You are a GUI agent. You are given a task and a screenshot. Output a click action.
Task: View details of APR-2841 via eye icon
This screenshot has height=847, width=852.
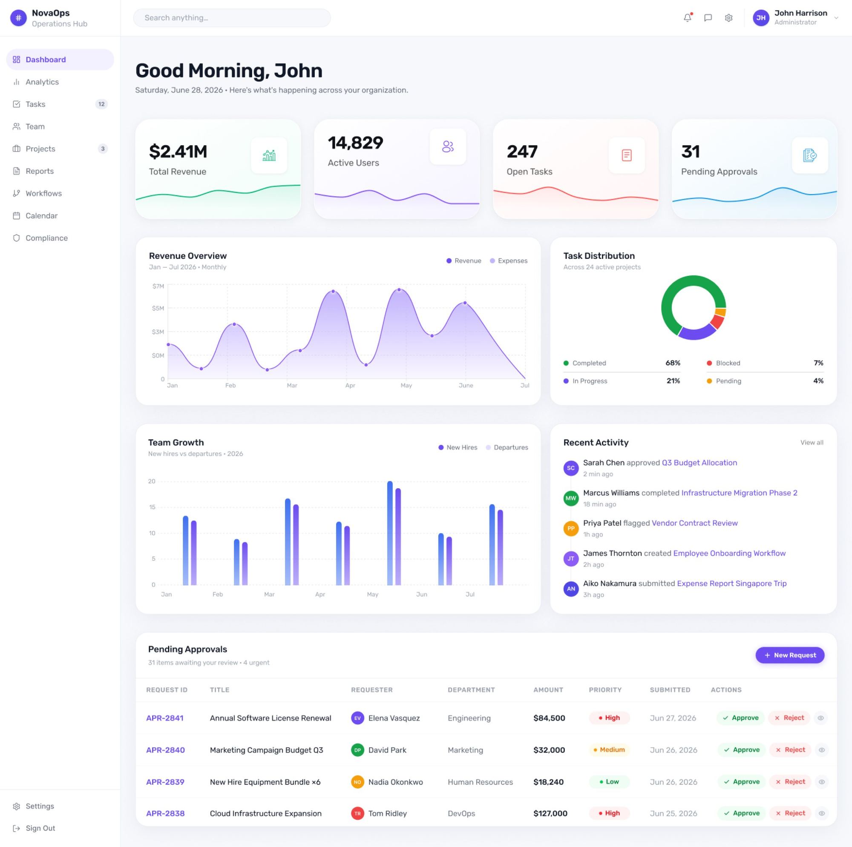pos(821,718)
